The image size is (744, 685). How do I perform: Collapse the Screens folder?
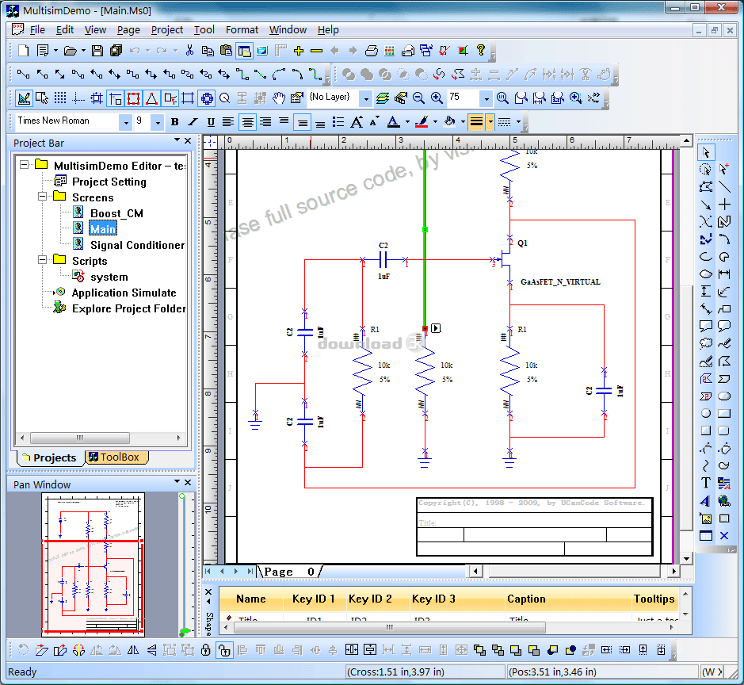click(x=42, y=196)
